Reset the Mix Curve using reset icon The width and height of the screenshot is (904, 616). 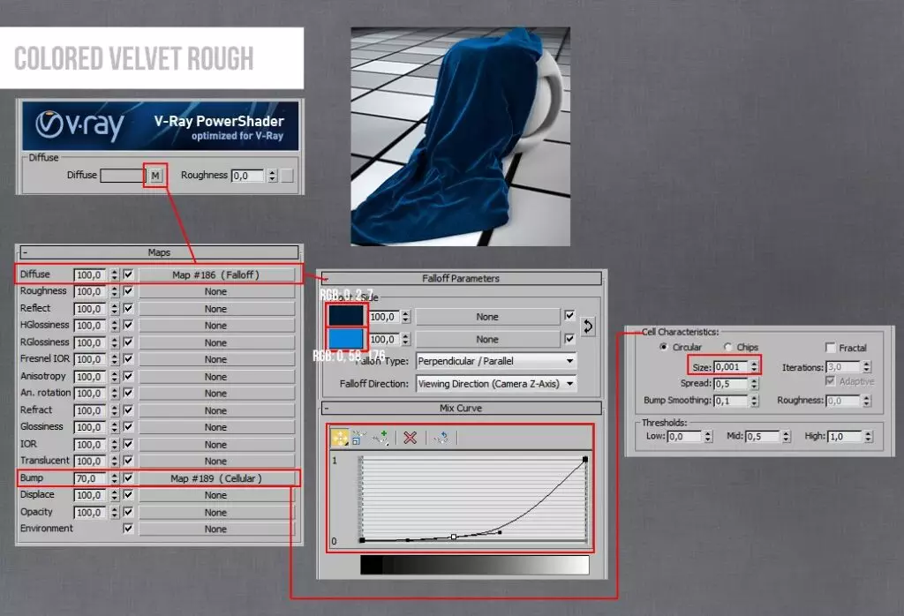(441, 439)
